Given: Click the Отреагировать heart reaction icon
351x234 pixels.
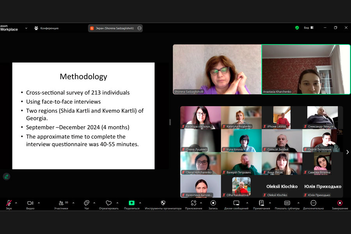Looking at the screenshot, I should pos(109,203).
